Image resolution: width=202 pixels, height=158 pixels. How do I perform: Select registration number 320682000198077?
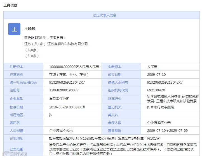(64, 90)
